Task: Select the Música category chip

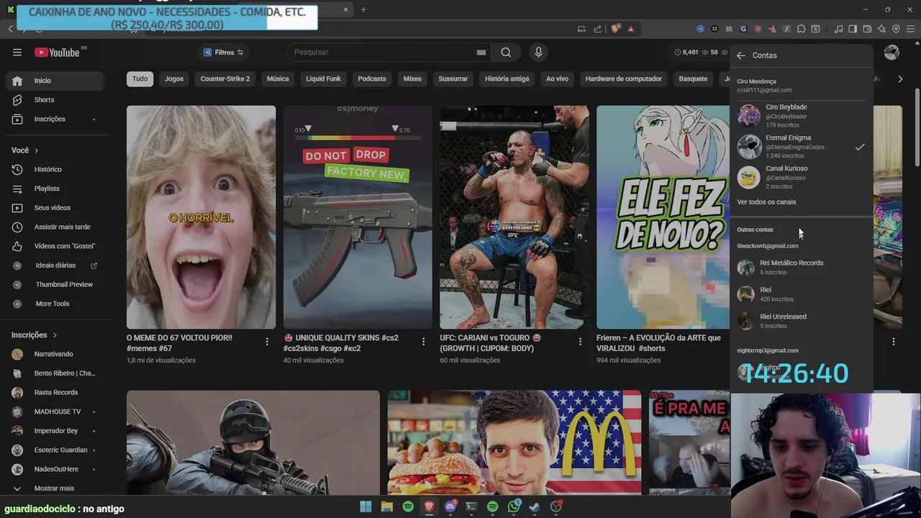Action: pyautogui.click(x=278, y=79)
